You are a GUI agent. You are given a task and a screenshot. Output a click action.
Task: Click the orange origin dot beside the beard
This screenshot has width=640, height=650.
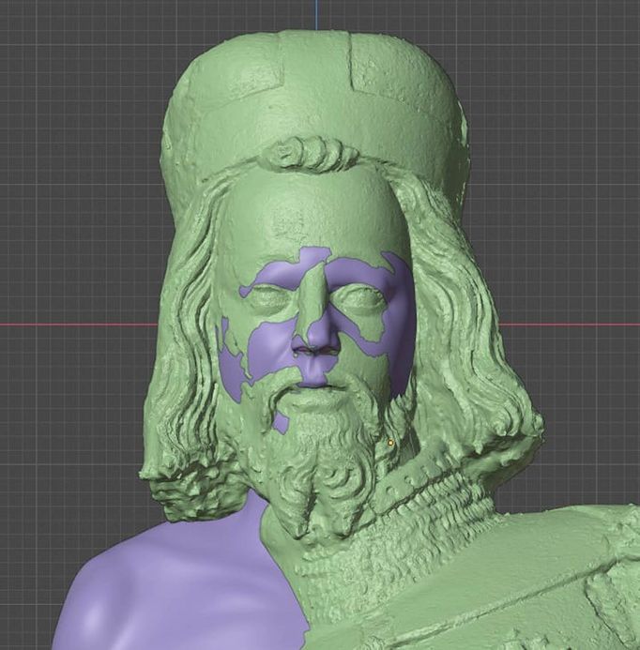(x=389, y=443)
